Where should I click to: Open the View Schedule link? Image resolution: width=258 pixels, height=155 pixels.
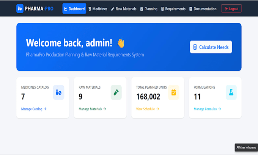tap(148, 109)
